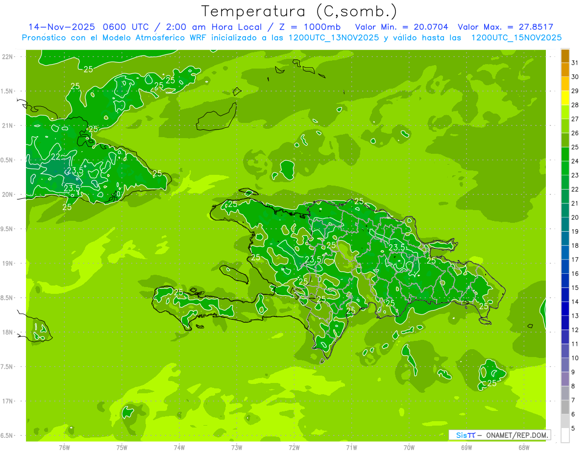Click the legend value "20"

(x=575, y=217)
